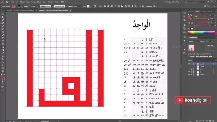This screenshot has width=217, height=122.
Task: Enable Opacity & Mask Define Knockout Shape checkbox
Action: tap(189, 57)
